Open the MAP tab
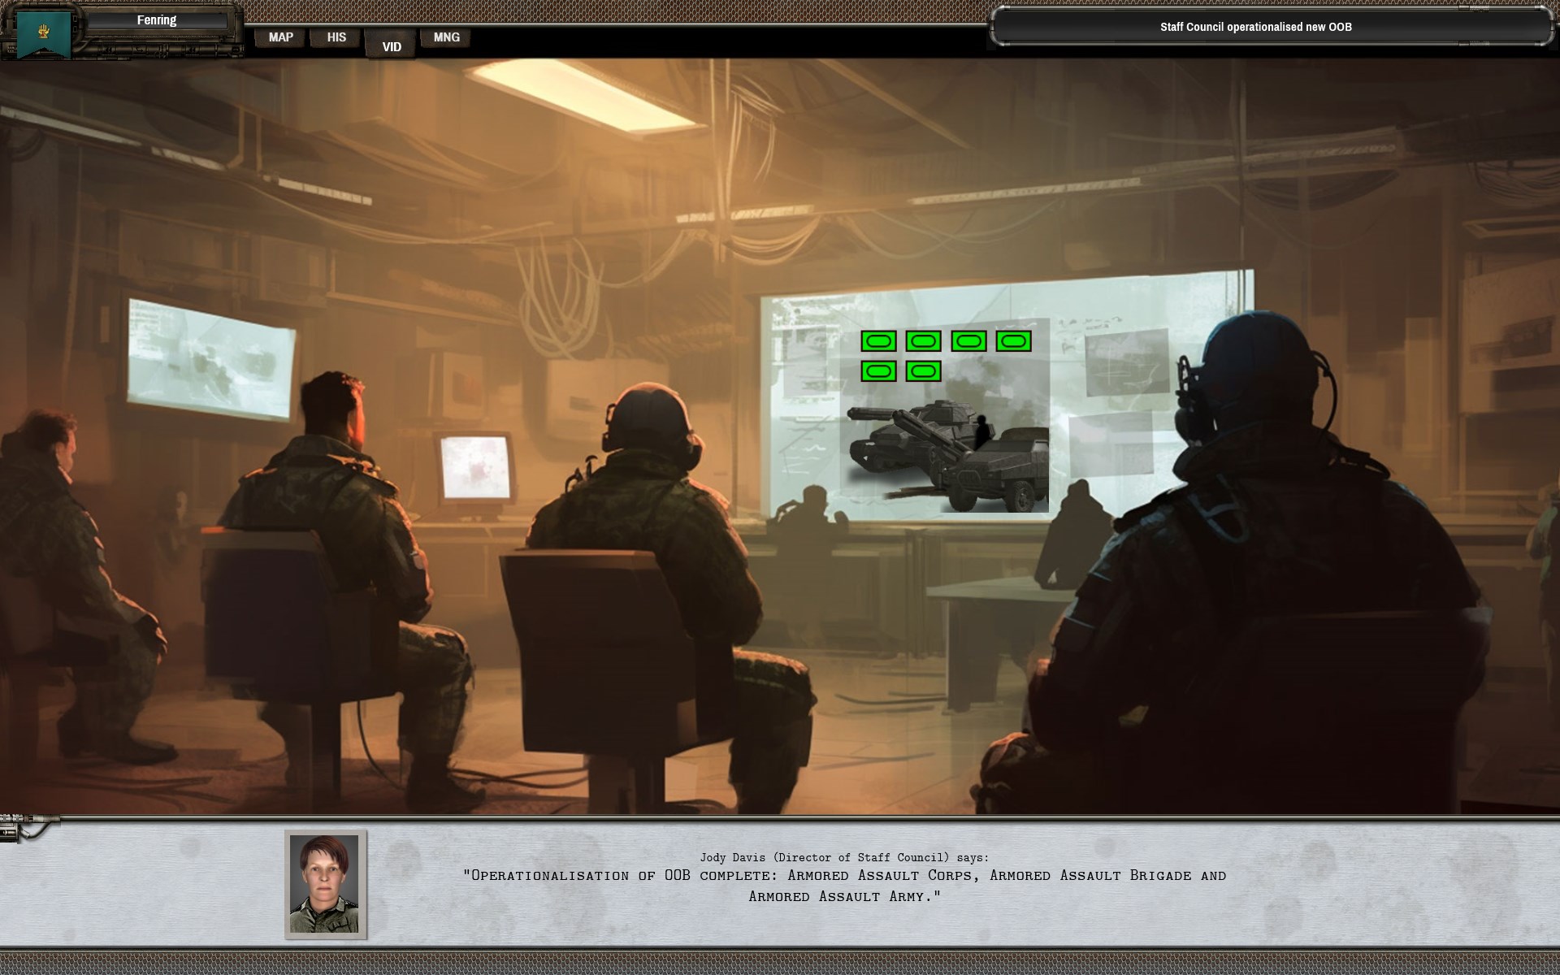 tap(280, 37)
